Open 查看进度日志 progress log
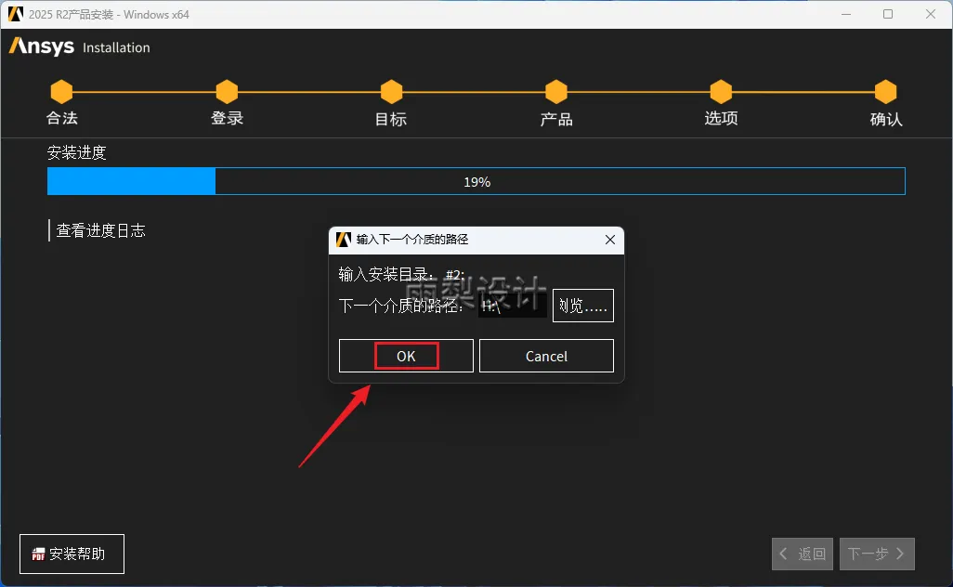The height and width of the screenshot is (587, 953). 101,230
